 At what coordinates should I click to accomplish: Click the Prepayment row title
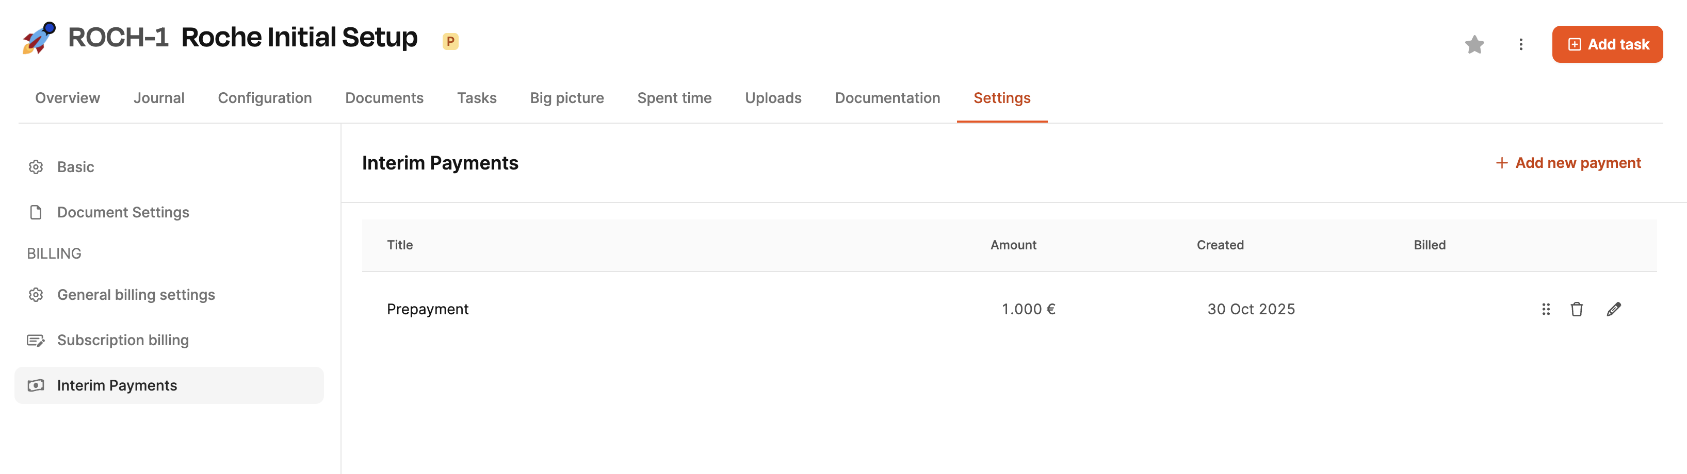pyautogui.click(x=428, y=309)
